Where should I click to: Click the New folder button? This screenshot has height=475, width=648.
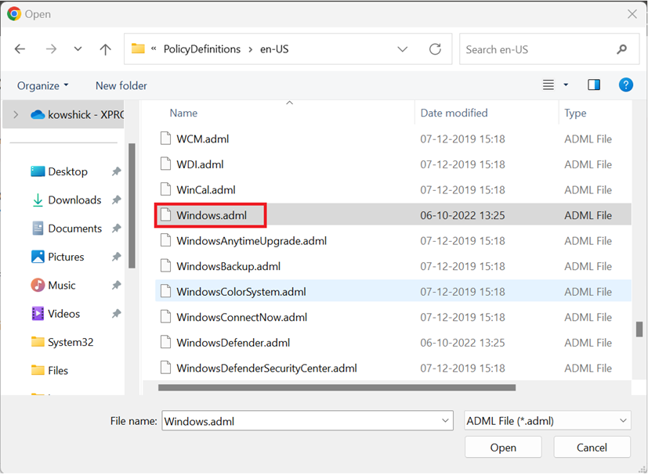point(121,85)
